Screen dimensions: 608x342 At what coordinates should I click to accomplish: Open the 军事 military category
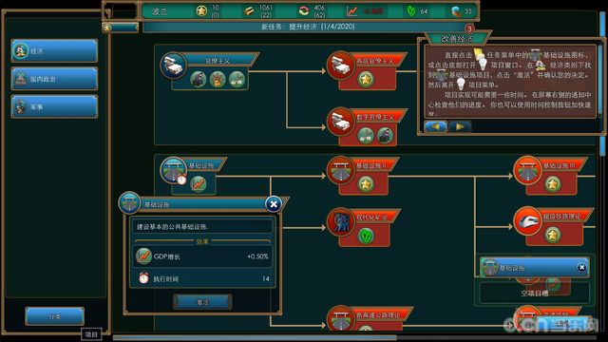(x=54, y=106)
